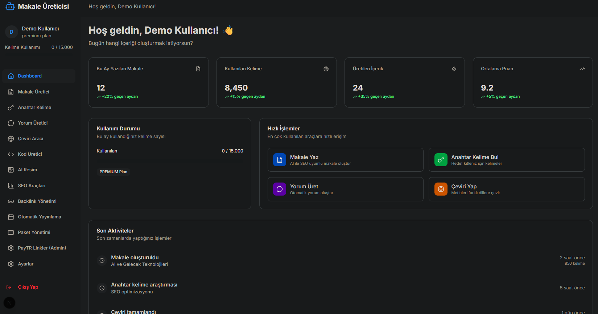Click the PayTR Linkler gear icon

(11, 248)
